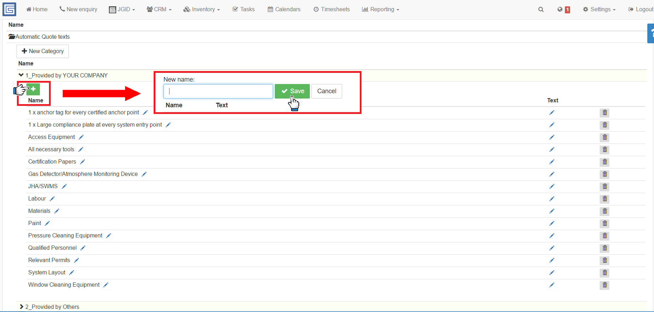The height and width of the screenshot is (312, 654).
Task: Select Gas Detector/Atmosphere Monitoring Device text
Action: [x=83, y=174]
